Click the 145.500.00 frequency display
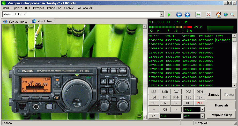This screenshot has width=238, height=126. [159, 22]
